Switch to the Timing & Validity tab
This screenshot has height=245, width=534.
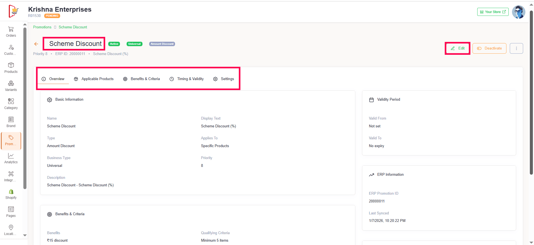pyautogui.click(x=187, y=79)
